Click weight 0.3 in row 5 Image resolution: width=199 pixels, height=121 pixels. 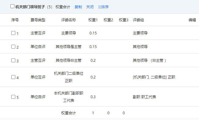93,97
